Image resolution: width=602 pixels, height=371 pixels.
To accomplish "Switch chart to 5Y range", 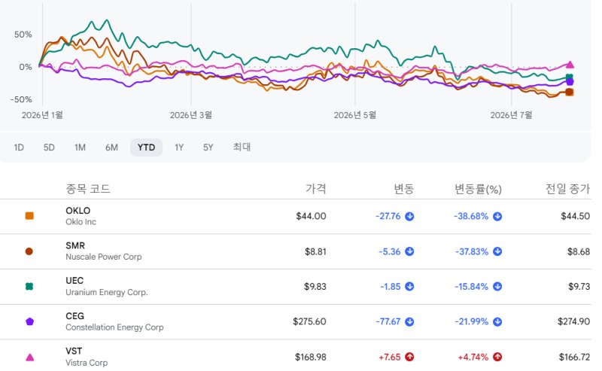I will (x=208, y=147).
